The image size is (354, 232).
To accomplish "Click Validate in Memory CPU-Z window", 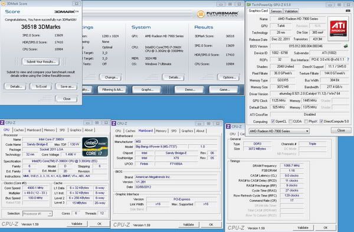I will point(303,228).
